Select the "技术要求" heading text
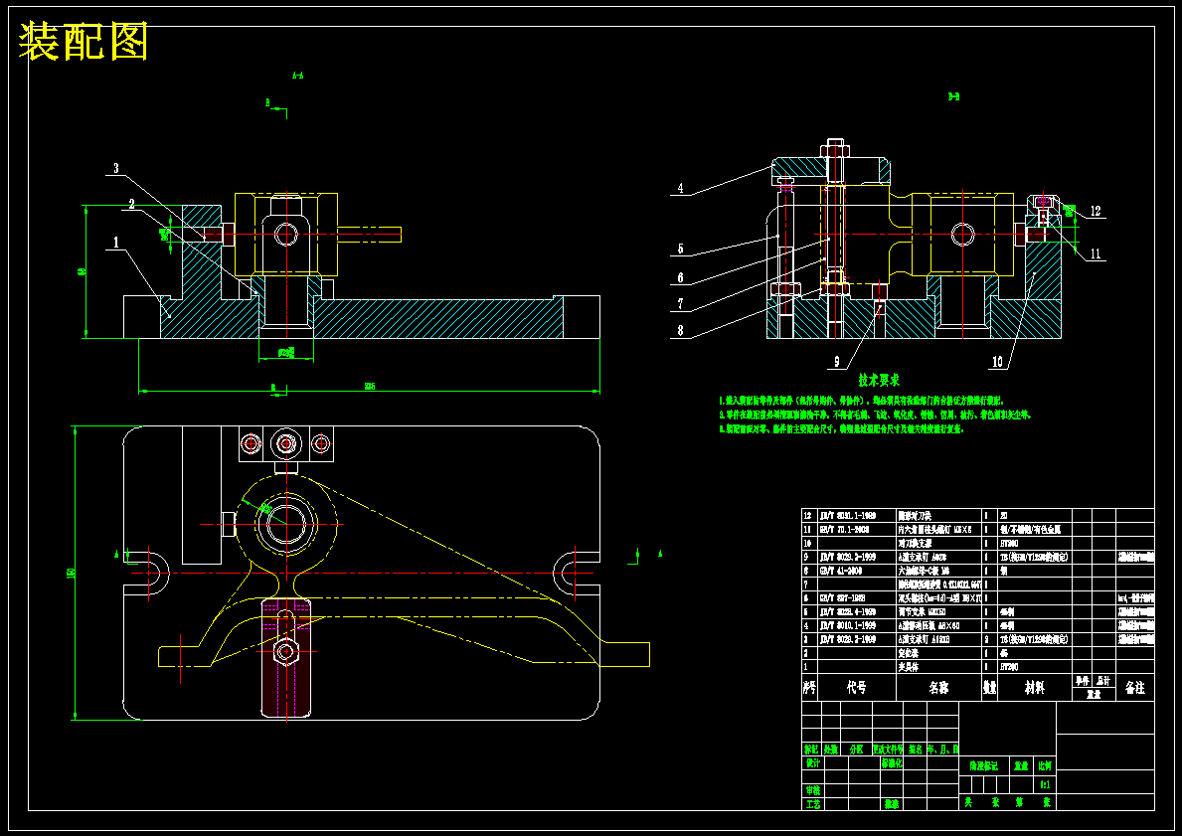Screen dimensions: 1182x836 [x=878, y=381]
